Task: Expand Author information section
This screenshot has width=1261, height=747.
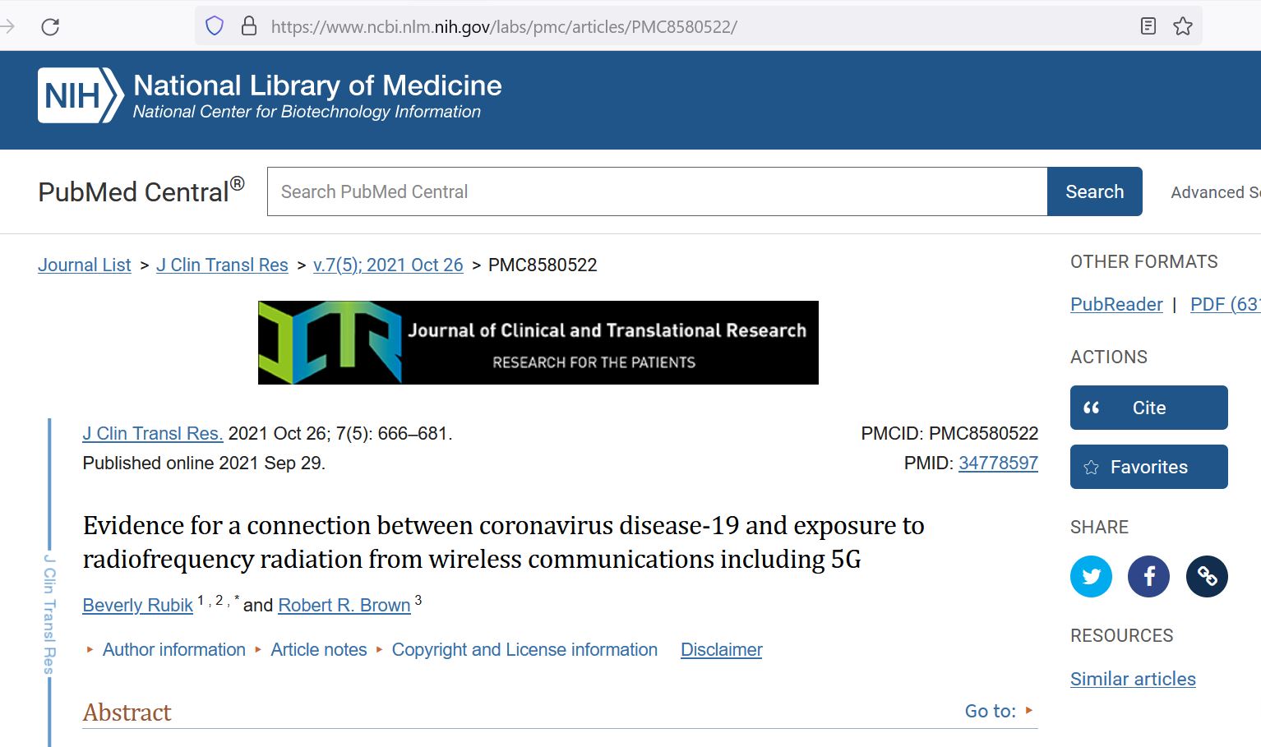Action: [x=173, y=650]
